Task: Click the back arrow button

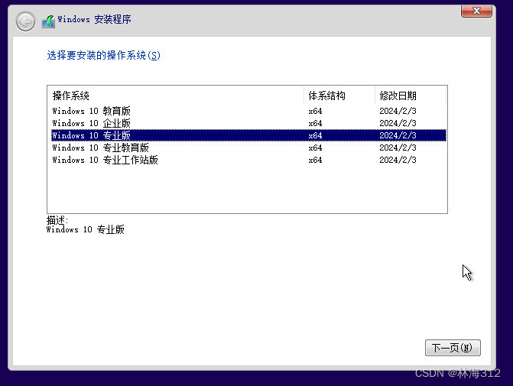Action: pos(25,21)
